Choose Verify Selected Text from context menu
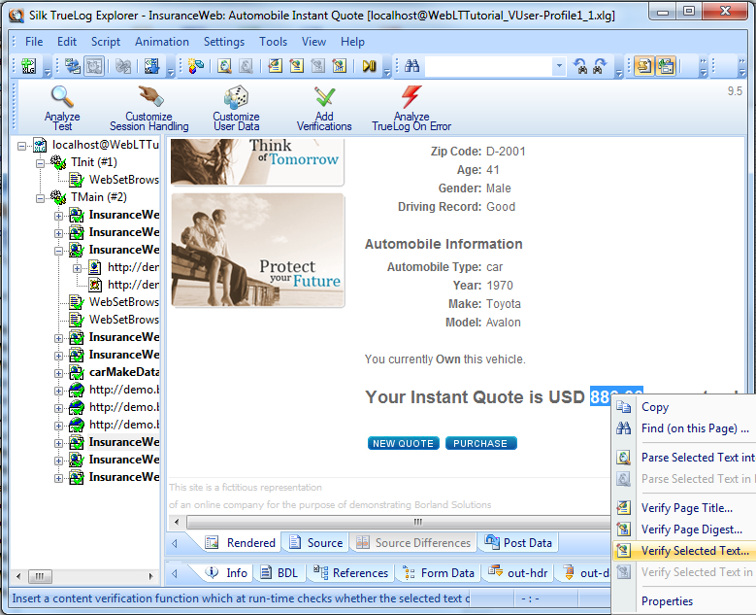This screenshot has height=615, width=756. coord(694,551)
